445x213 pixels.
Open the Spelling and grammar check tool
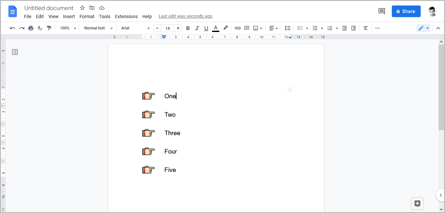click(40, 28)
